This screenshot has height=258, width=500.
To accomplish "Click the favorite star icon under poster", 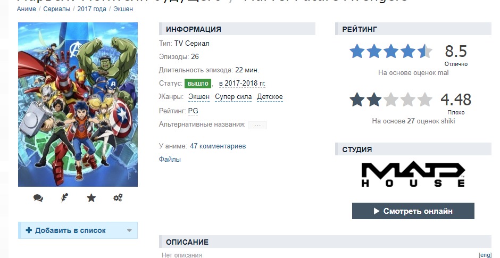I will [91, 198].
